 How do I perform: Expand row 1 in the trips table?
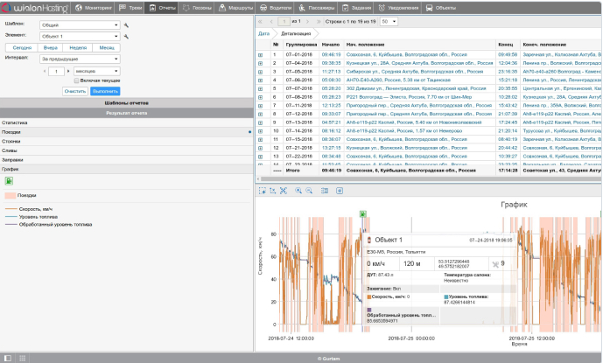point(260,55)
